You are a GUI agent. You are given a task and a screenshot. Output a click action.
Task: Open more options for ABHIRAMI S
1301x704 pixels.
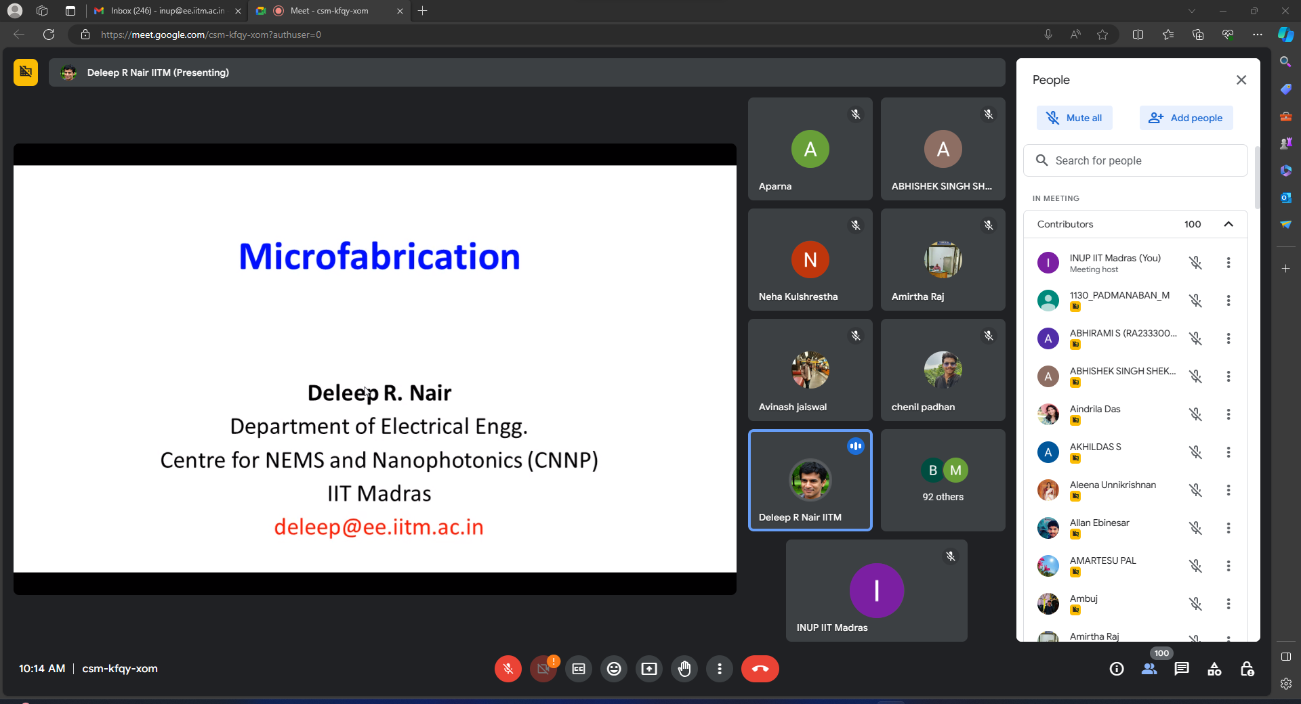pyautogui.click(x=1228, y=338)
